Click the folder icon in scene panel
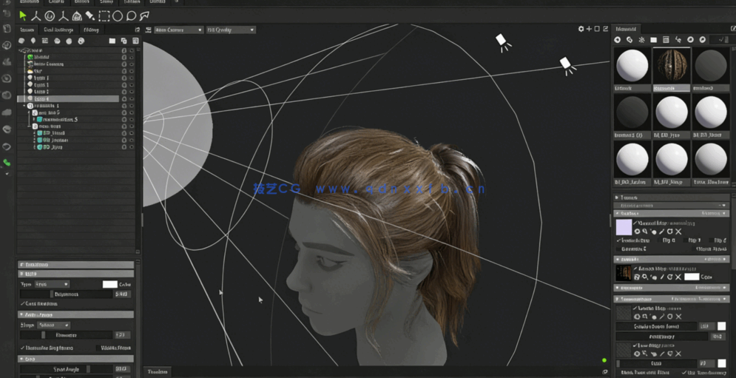The height and width of the screenshot is (378, 736). (x=112, y=41)
